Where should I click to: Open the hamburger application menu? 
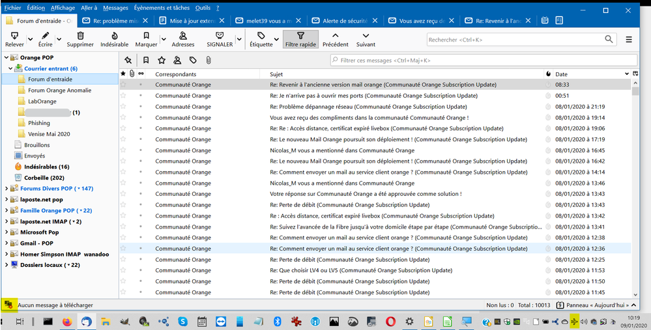[x=629, y=40]
